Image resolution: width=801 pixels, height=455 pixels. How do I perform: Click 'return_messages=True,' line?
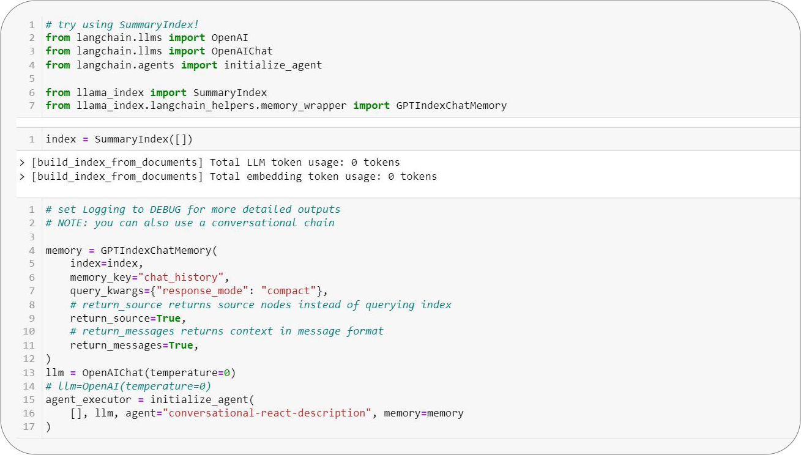click(x=134, y=346)
